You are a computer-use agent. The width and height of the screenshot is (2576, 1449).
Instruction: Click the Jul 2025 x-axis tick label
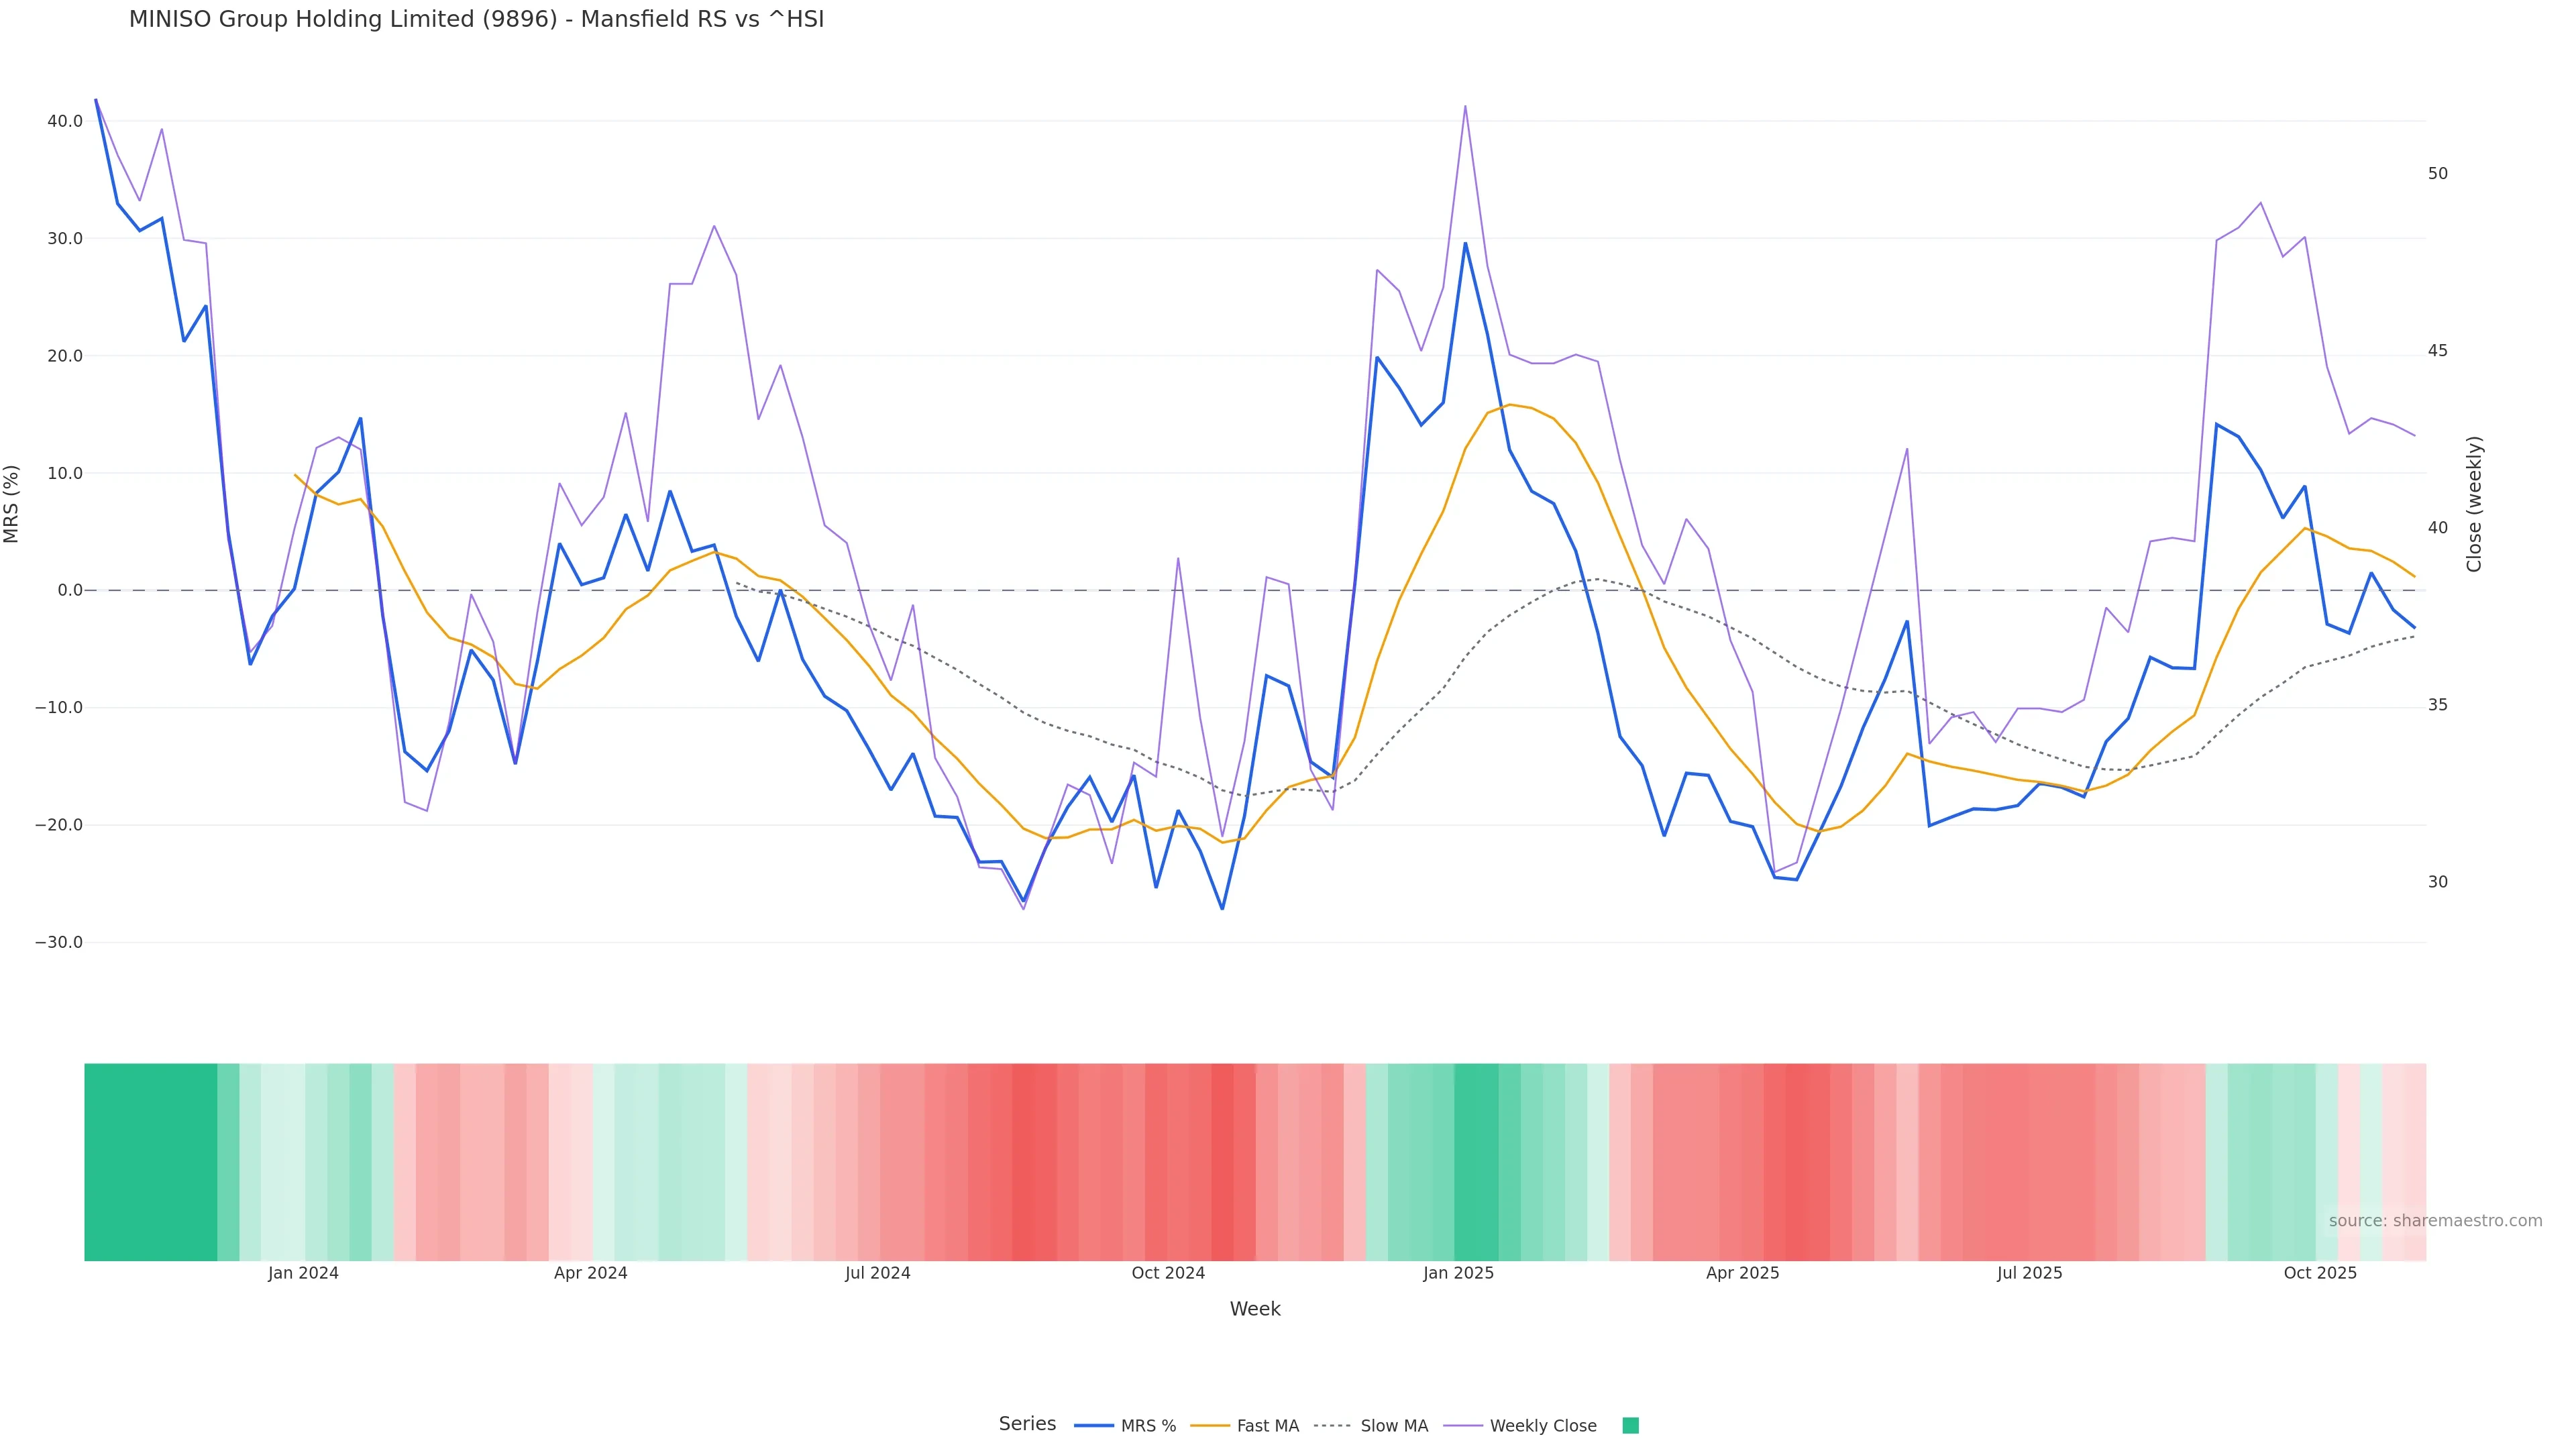[x=2029, y=1273]
